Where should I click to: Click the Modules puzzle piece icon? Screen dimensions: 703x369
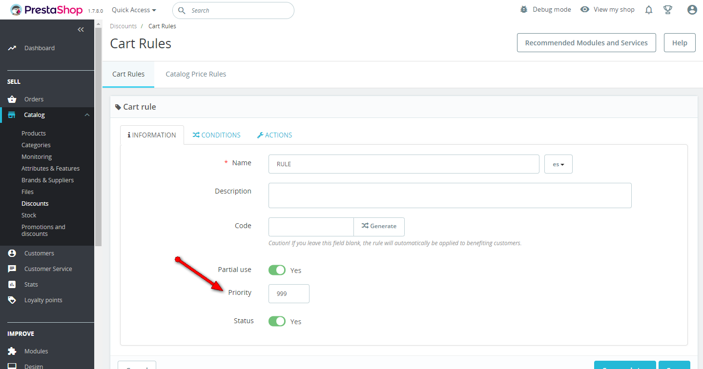12,351
